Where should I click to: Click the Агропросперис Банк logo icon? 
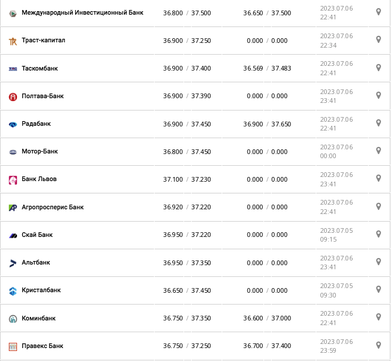point(13,208)
